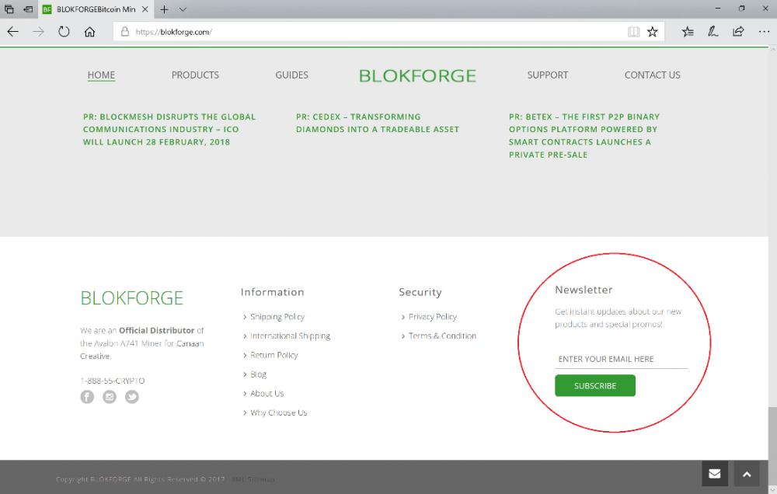This screenshot has height=494, width=777.
Task: Click the green SUBSCRIBE button
Action: tap(595, 385)
